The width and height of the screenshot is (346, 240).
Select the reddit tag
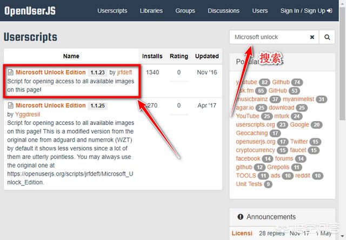303,176
